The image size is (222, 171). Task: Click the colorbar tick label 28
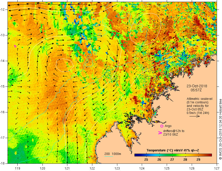pos(185,160)
